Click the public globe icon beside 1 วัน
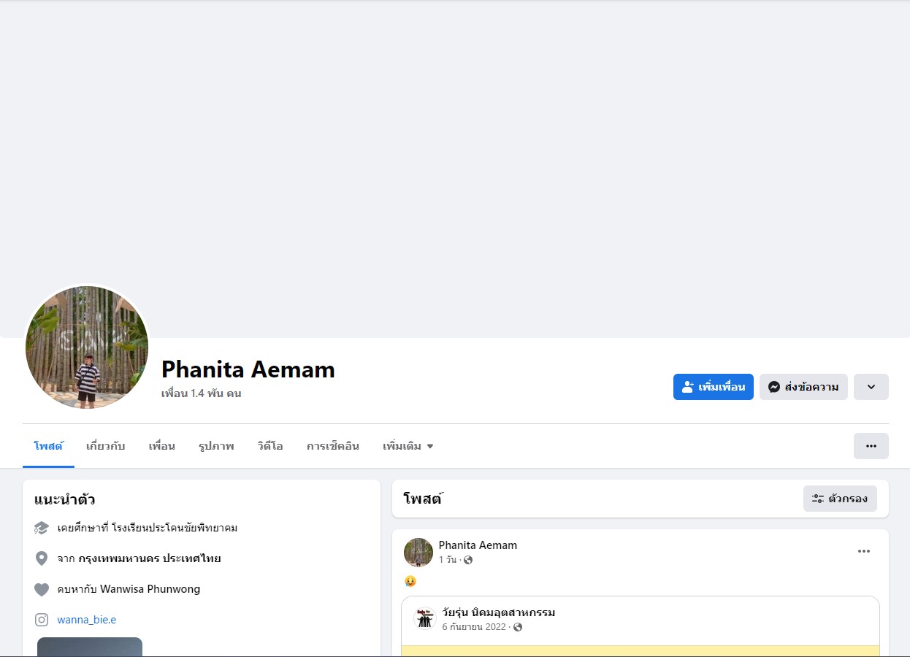This screenshot has width=910, height=657. pos(468,560)
